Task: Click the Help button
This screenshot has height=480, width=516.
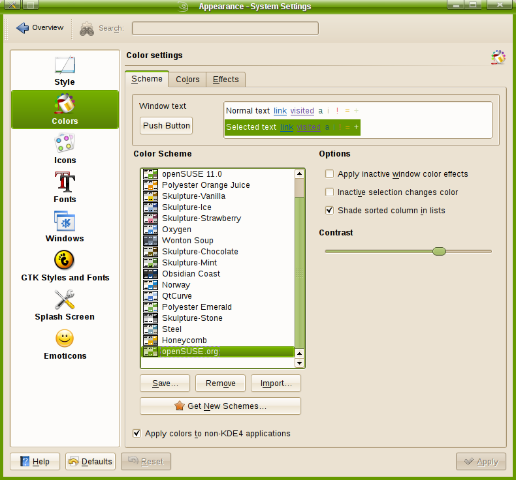Action: (x=35, y=461)
